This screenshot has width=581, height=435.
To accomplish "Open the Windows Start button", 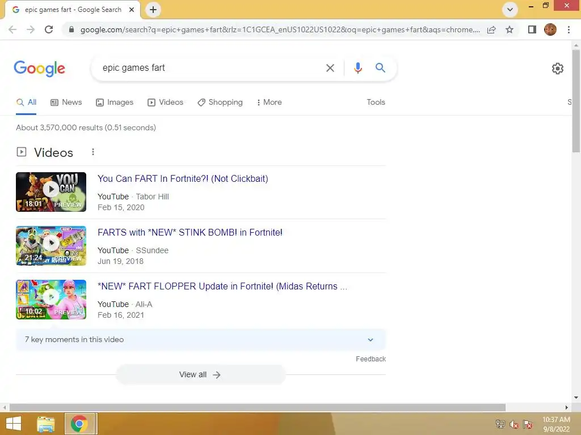I will (14, 424).
